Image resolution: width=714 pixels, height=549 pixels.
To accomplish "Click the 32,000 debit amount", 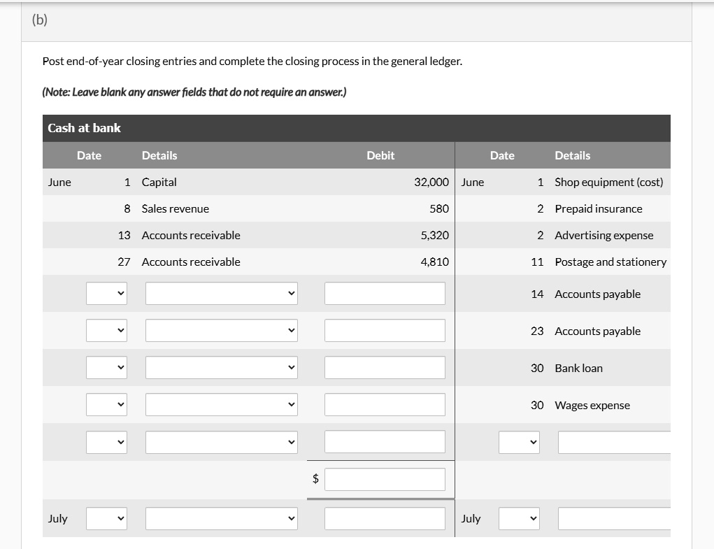I will pos(431,182).
